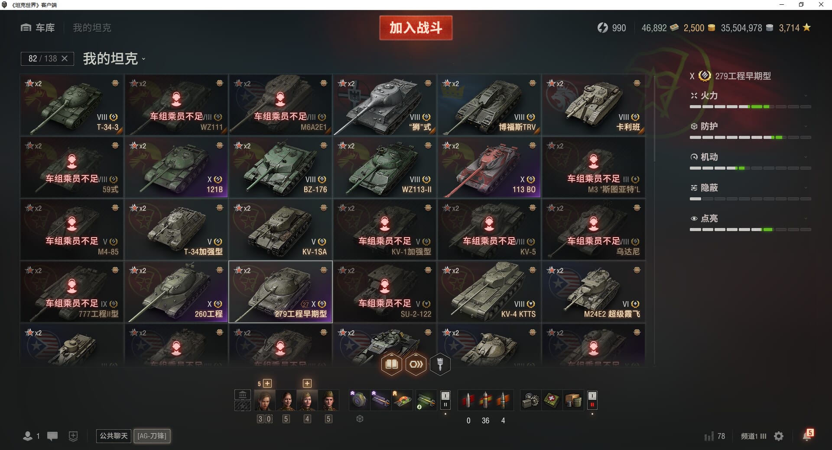Click the paintbrush customization hexagon icon
The image size is (832, 450).
440,364
